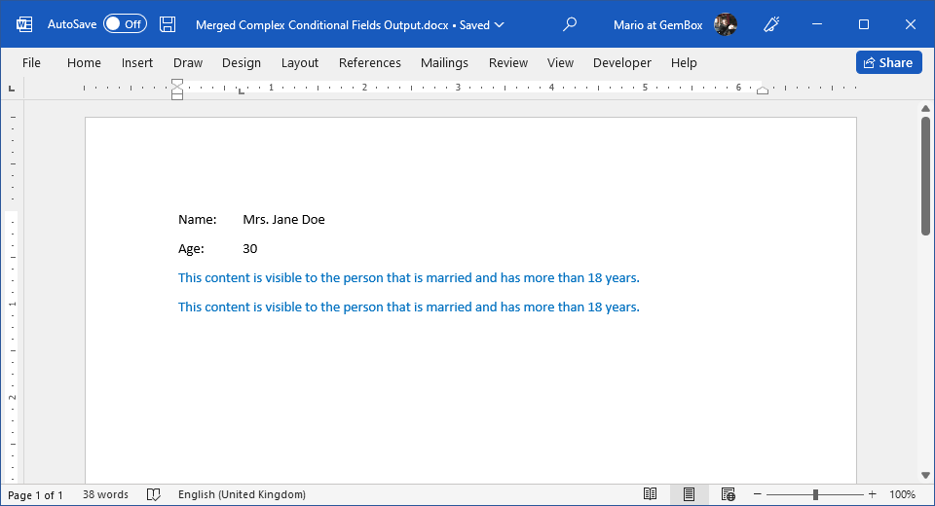
Task: Click the vertical scrollbar thumb
Action: point(925,175)
